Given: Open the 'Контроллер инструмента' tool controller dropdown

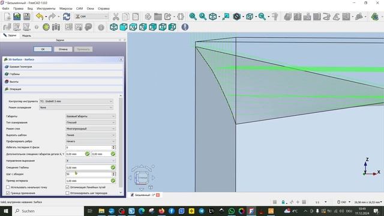Looking at the screenshot, I should pos(76,101).
